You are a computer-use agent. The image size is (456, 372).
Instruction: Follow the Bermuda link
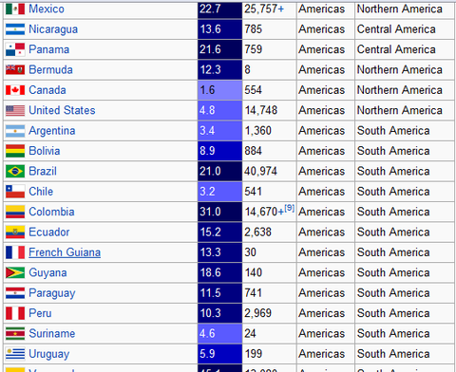[x=50, y=69]
